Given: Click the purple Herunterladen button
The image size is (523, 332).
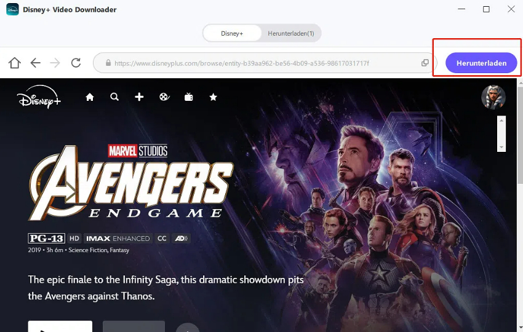Looking at the screenshot, I should (x=481, y=63).
